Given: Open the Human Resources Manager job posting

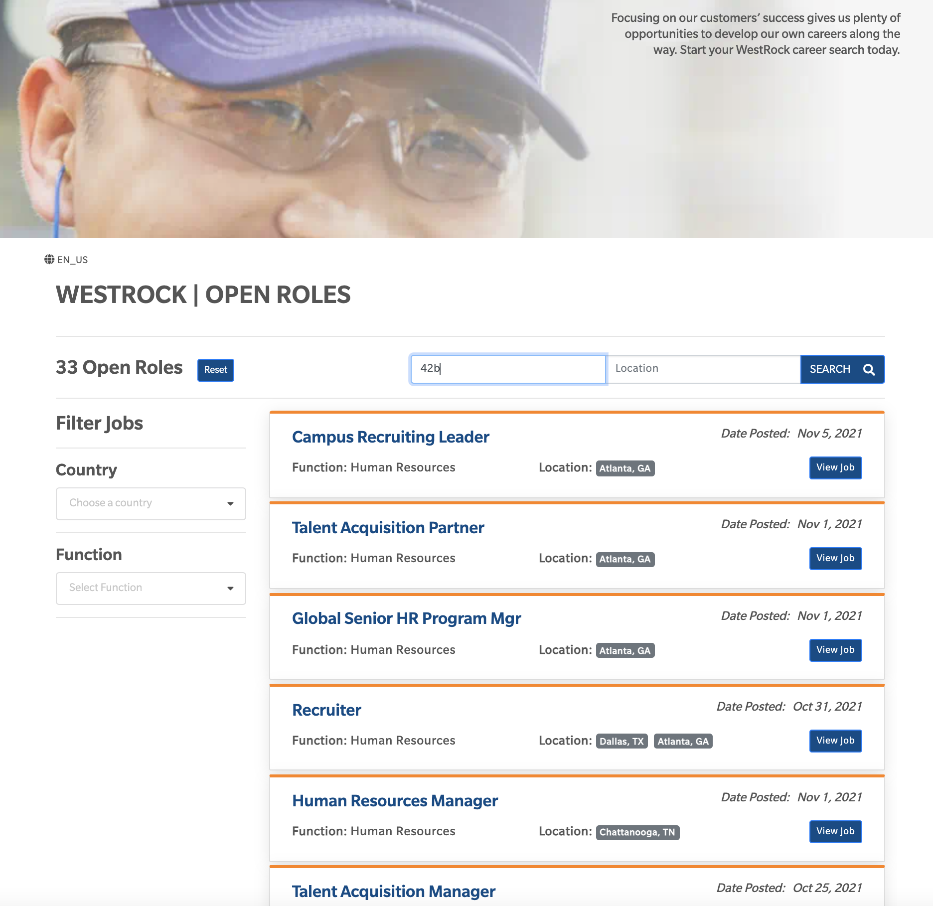Looking at the screenshot, I should pos(395,800).
